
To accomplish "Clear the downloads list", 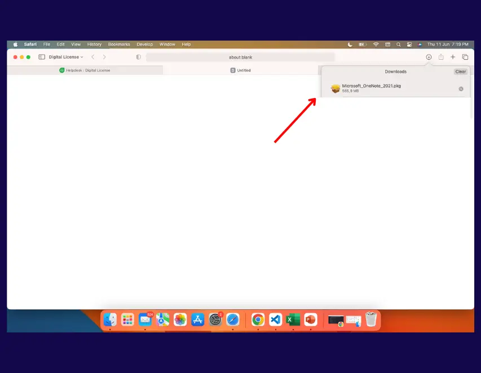I will [x=461, y=72].
